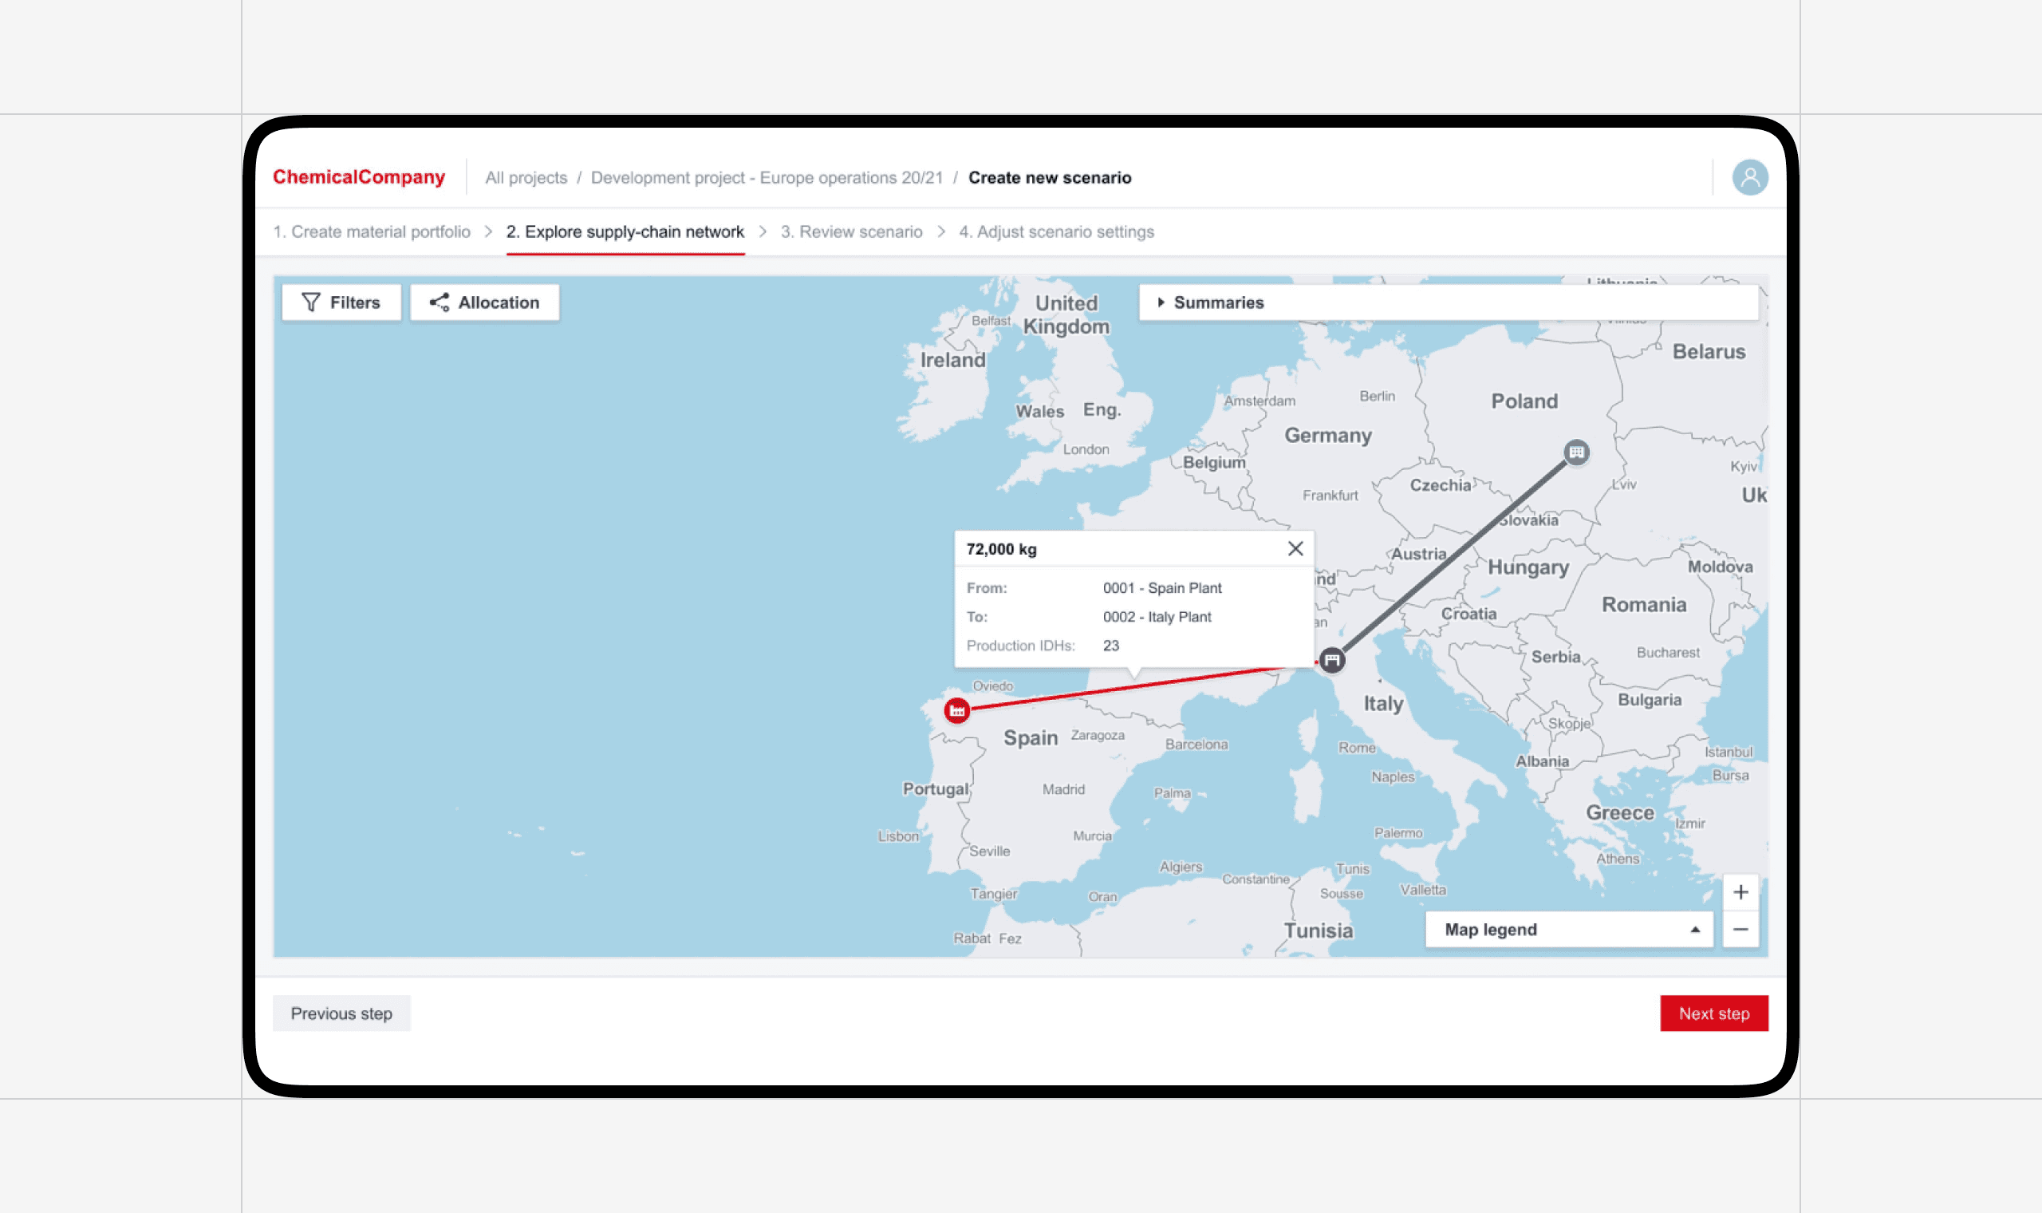Image resolution: width=2042 pixels, height=1213 pixels.
Task: Zoom out the map with minus
Action: tap(1740, 930)
